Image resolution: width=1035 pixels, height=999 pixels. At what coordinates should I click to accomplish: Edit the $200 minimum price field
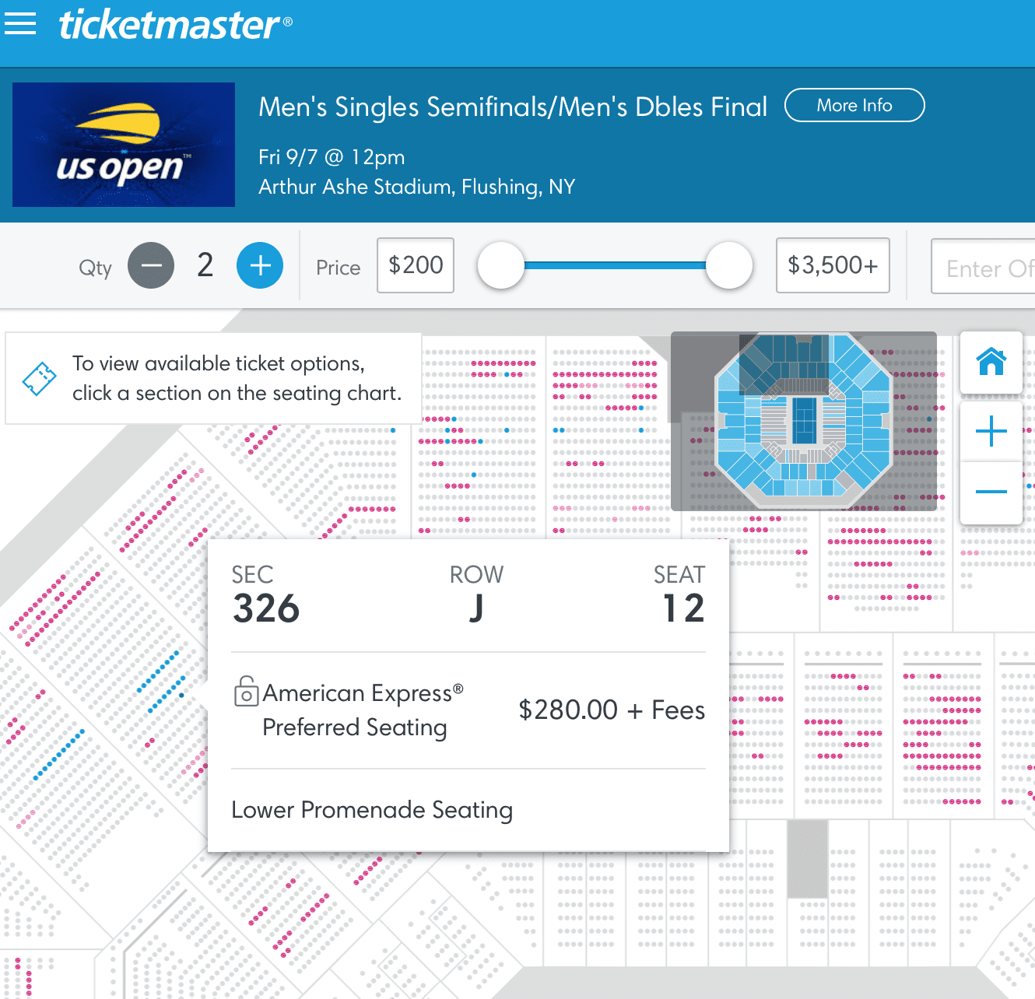[415, 265]
